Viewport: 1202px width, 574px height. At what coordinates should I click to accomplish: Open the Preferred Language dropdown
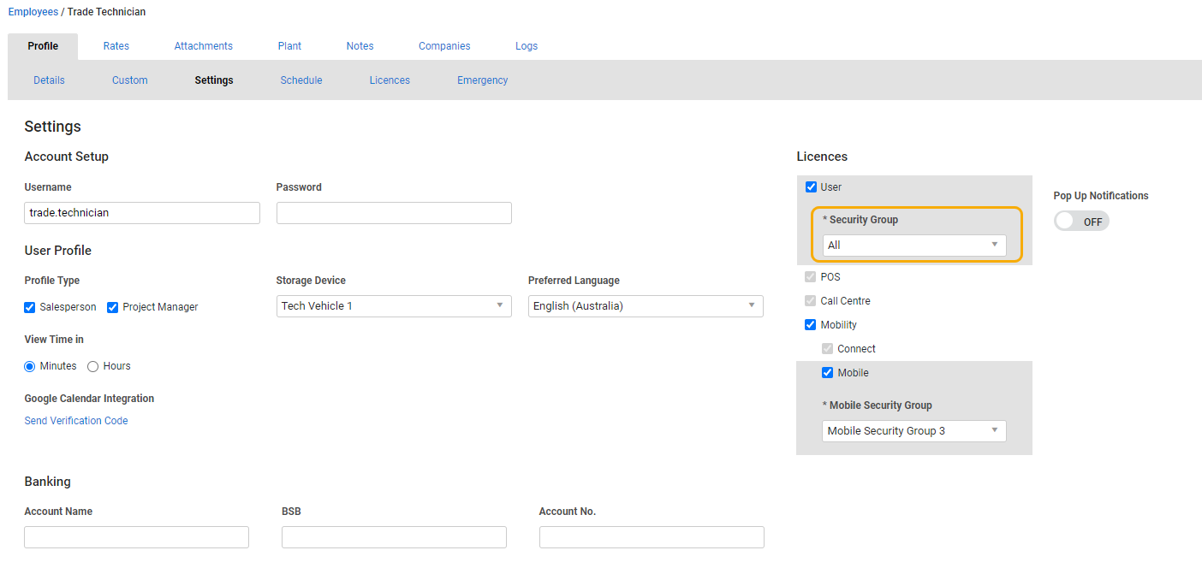click(646, 306)
